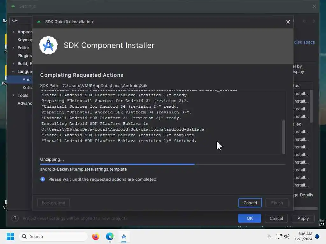Screen dimensions: 326x244
Task: Click Android Studio taskbar icon
Action: (124, 236)
